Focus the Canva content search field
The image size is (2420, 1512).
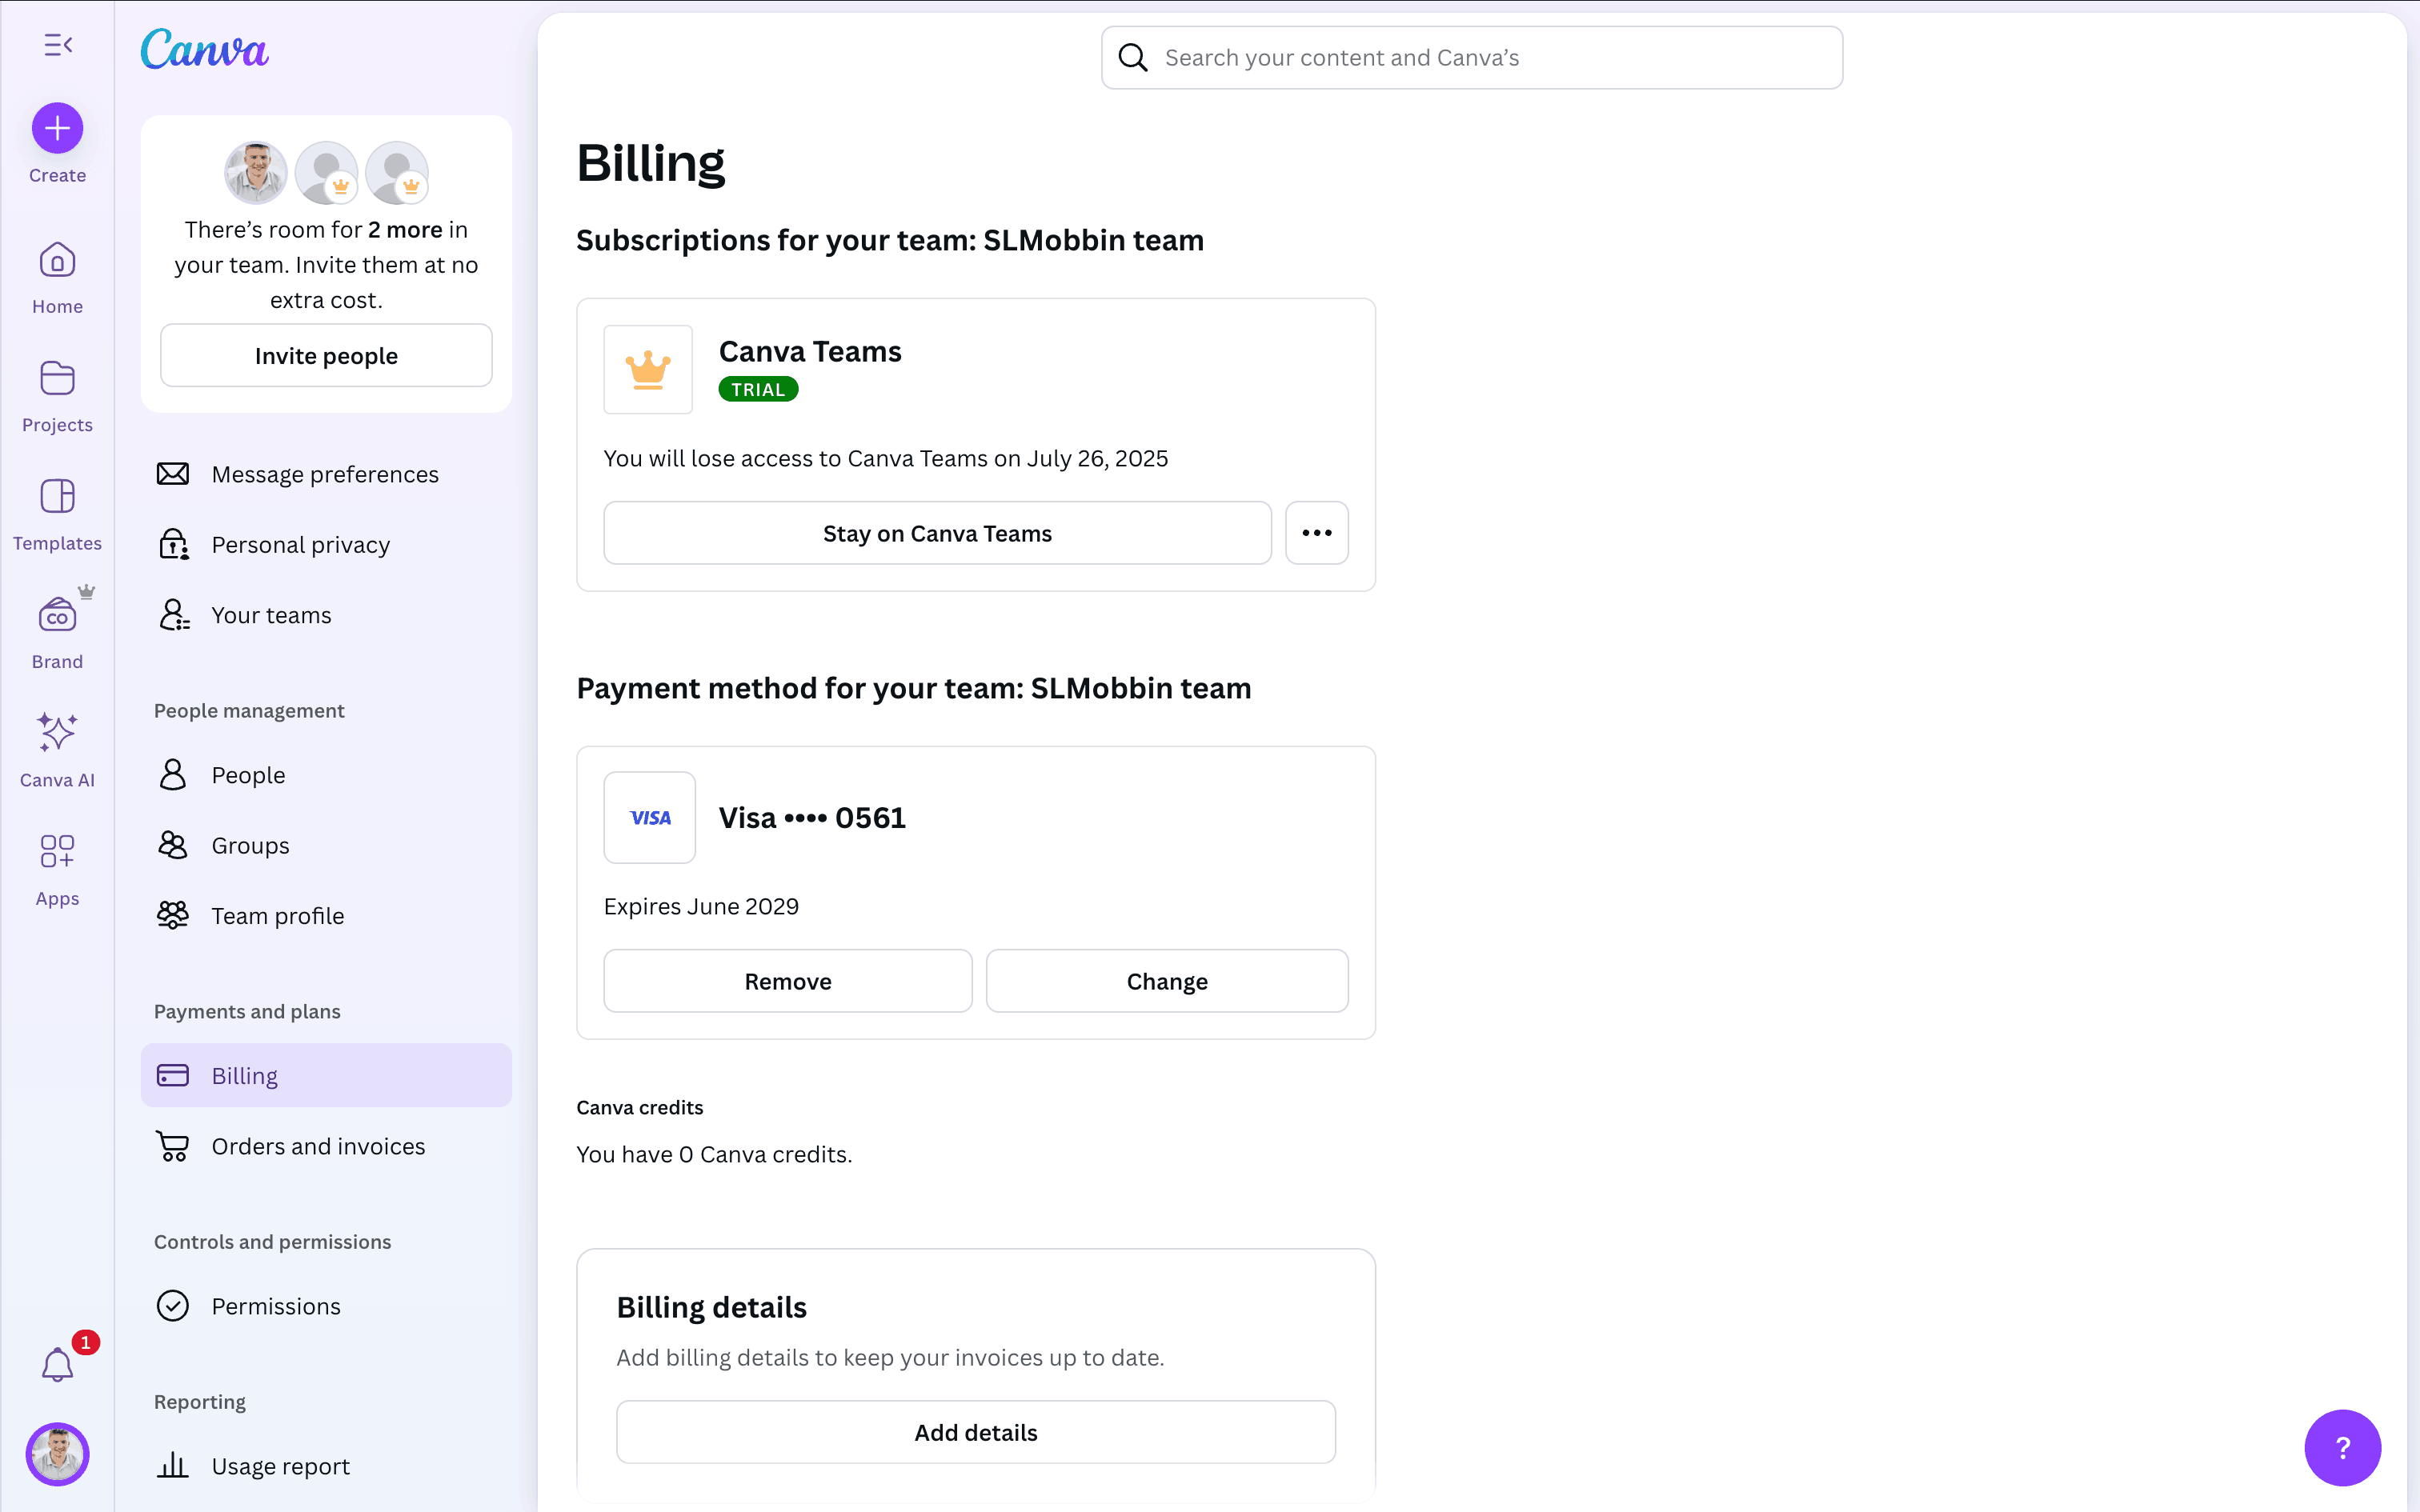1490,58
